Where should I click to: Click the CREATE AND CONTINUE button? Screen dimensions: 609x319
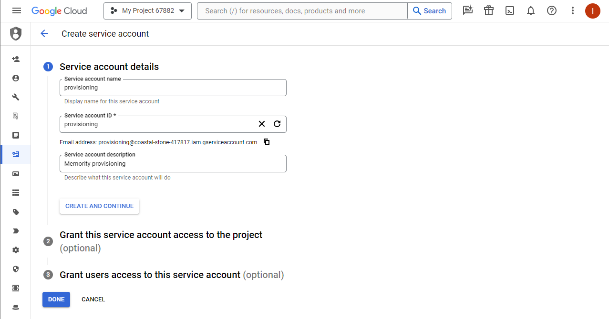pos(99,206)
